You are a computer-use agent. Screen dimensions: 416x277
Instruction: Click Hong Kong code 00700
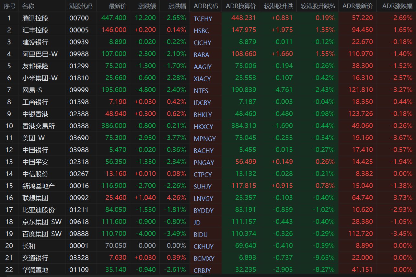click(x=79, y=18)
